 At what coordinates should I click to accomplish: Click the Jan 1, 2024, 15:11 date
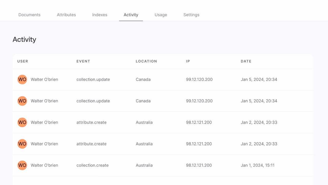point(258,165)
